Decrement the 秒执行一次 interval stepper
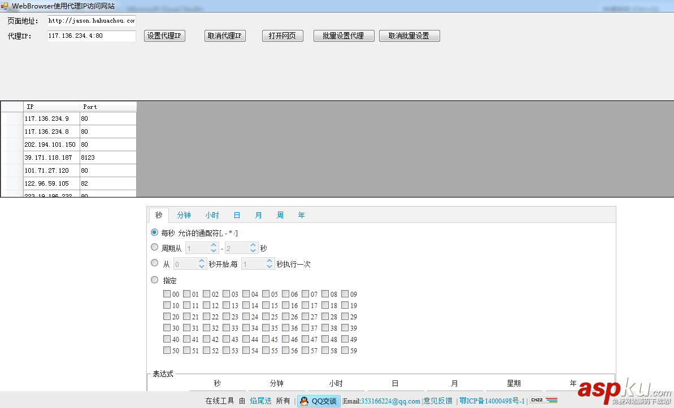 [x=269, y=265]
